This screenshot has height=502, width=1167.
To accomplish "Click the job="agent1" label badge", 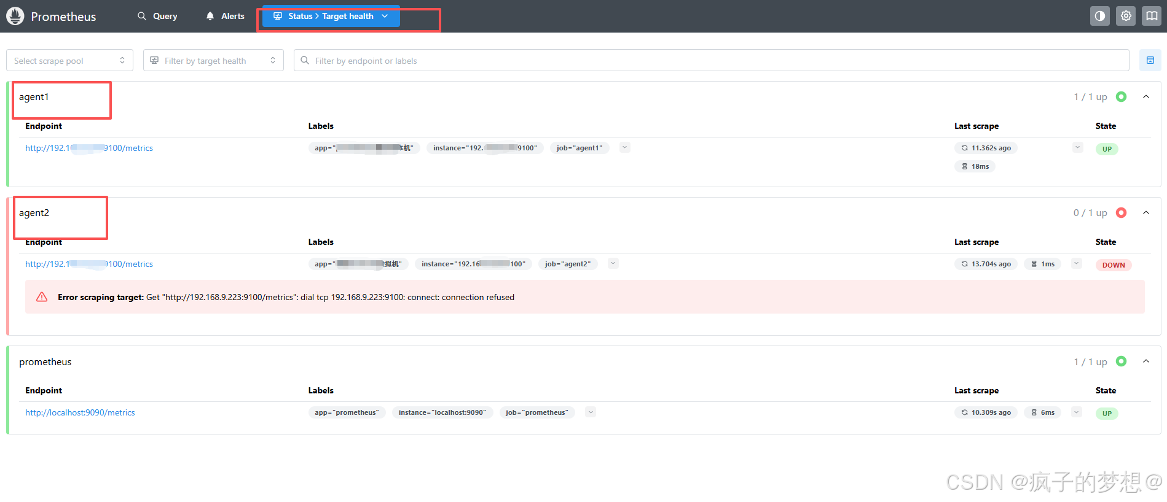I will (579, 148).
